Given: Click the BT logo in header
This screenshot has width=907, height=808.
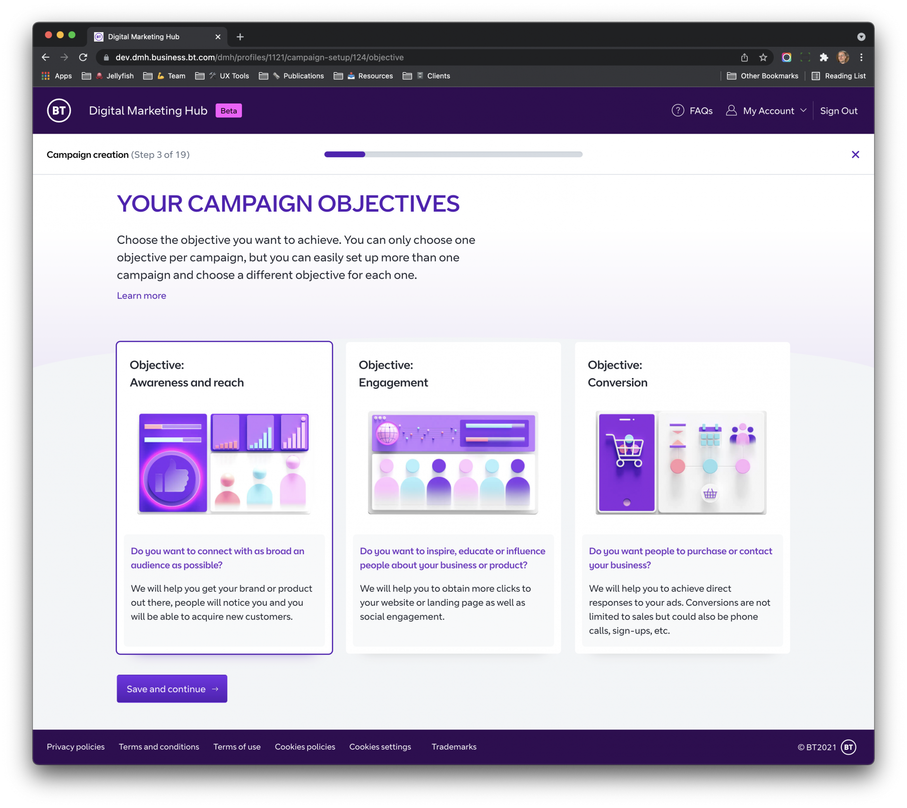Looking at the screenshot, I should 59,111.
